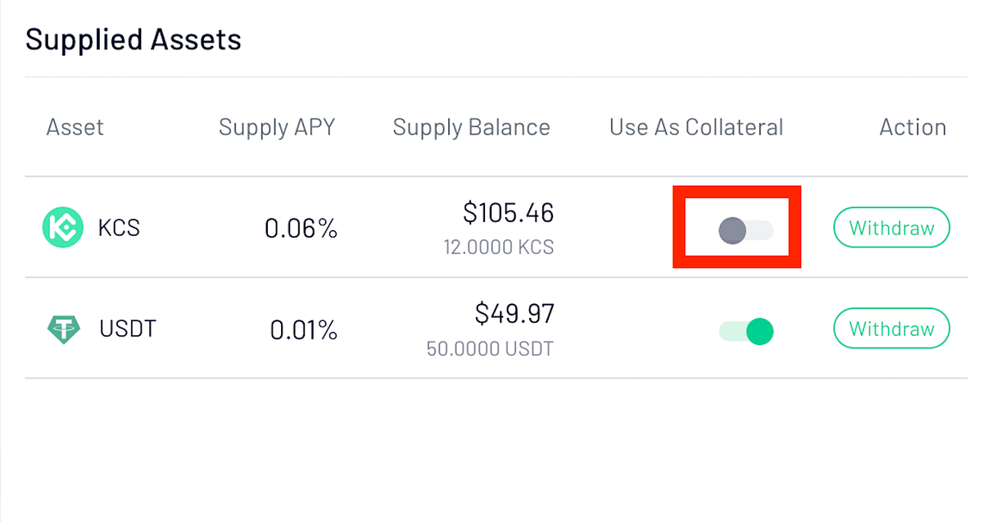Screen dimensions: 983x522
Task: Click the USDT 0.01% supply APY
Action: click(x=304, y=330)
